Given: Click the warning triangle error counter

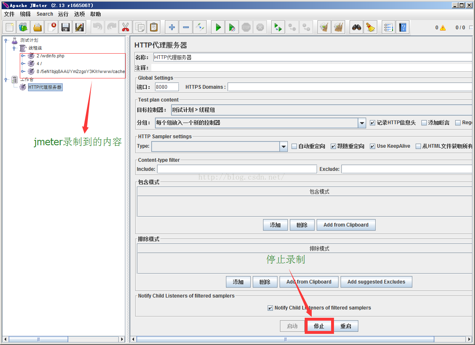Looking at the screenshot, I should tap(442, 28).
